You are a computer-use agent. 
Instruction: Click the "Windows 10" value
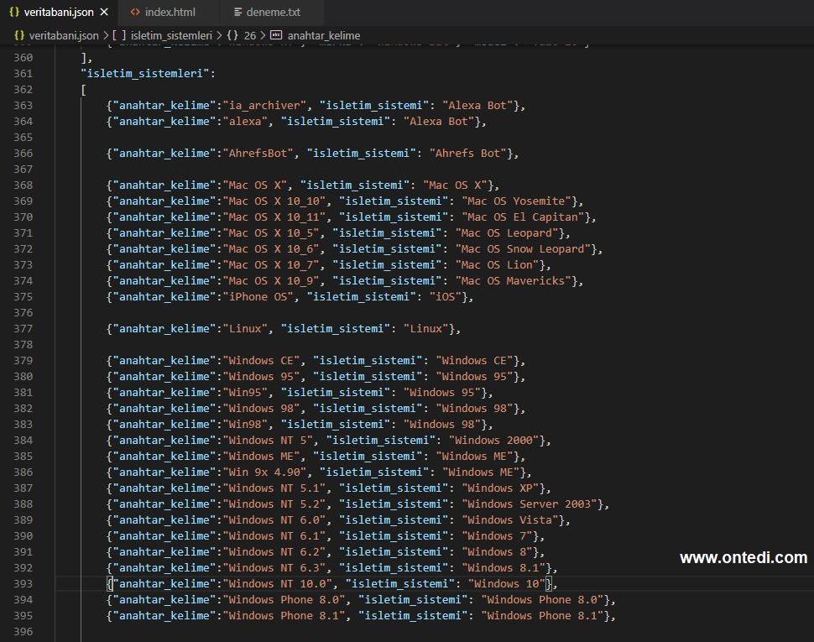click(507, 584)
